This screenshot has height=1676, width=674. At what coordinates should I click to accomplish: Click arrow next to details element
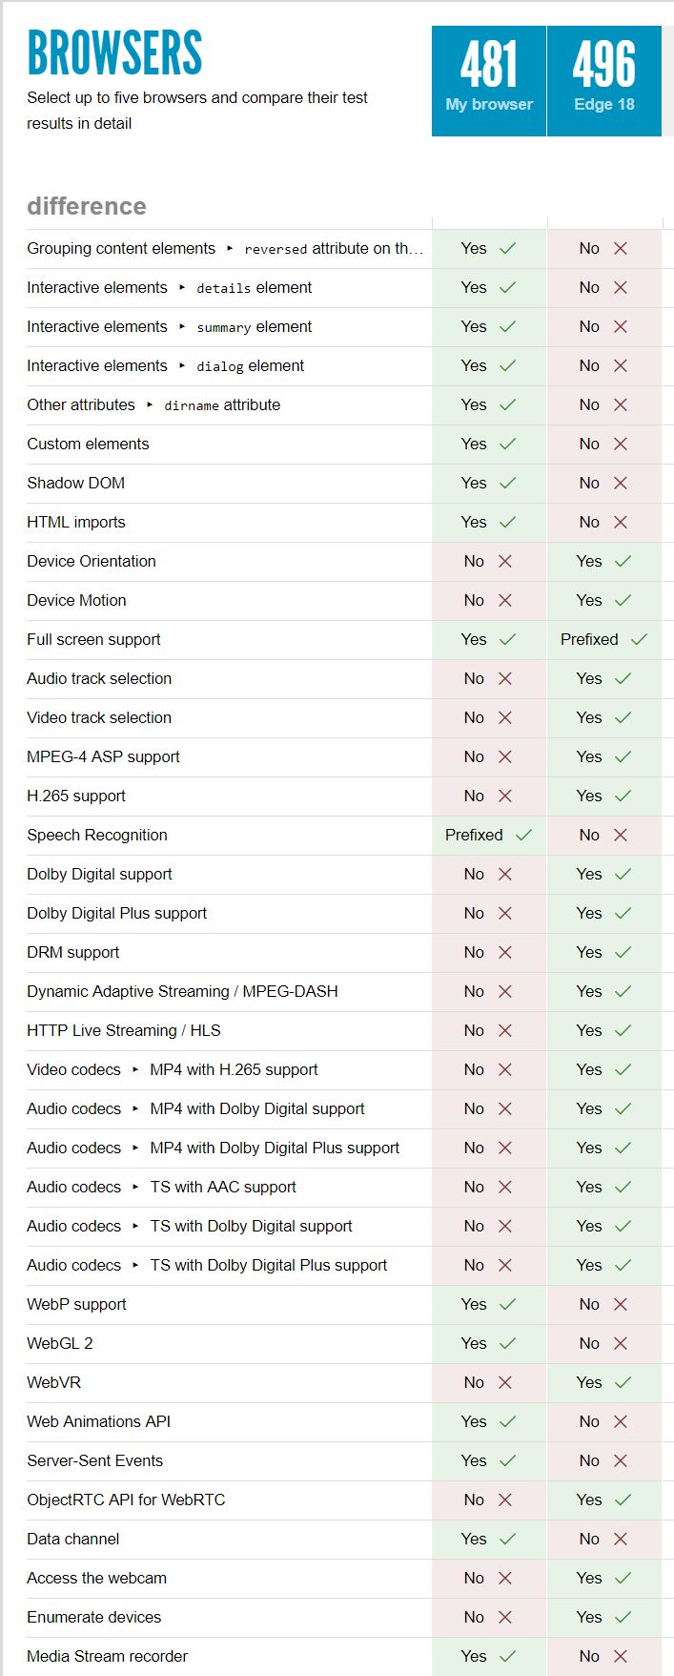pos(182,288)
